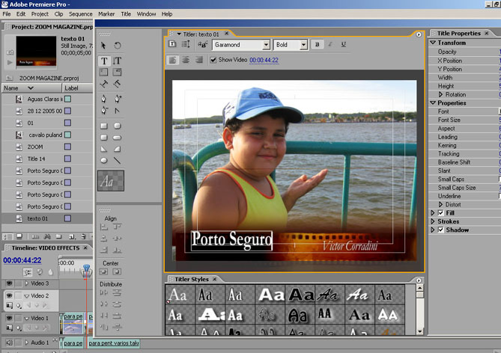Click the Underline formatting icon
Screen dimensions: 501x353
[343, 45]
